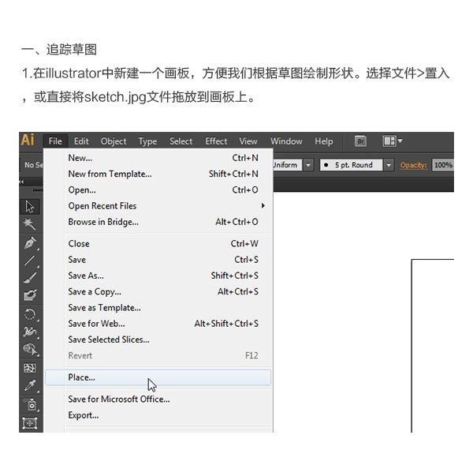Select the Paintbrush tool
Viewport: 473px width, 454px height.
click(x=30, y=278)
